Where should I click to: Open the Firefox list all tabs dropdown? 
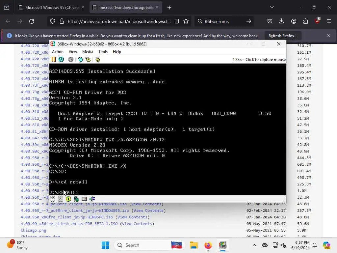coord(272,7)
